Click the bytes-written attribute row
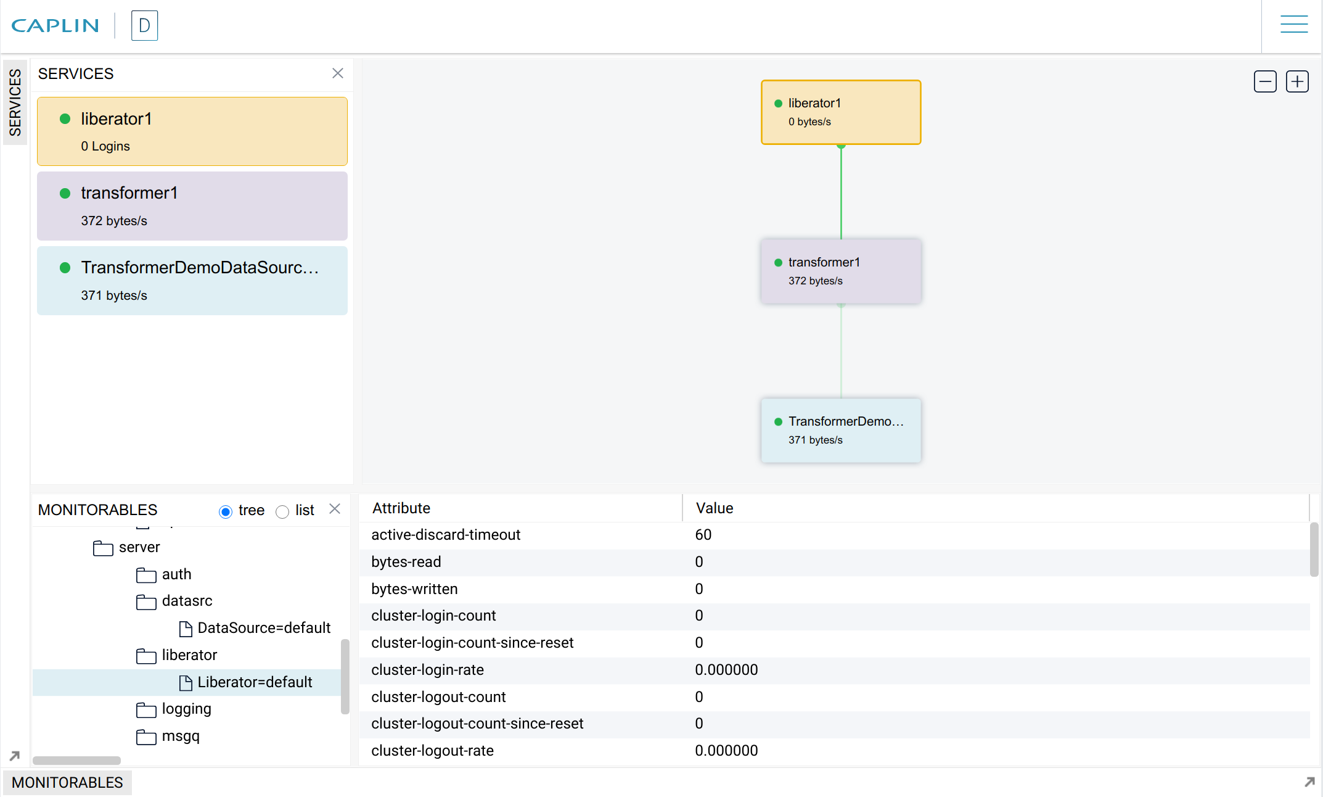This screenshot has width=1323, height=797. (x=835, y=589)
